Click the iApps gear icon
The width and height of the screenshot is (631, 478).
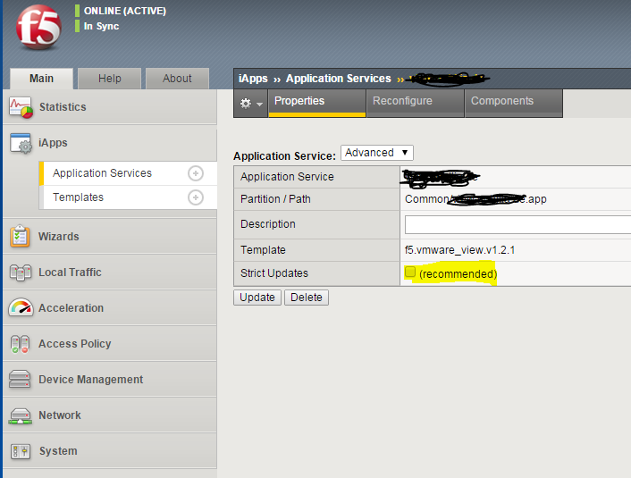21,143
